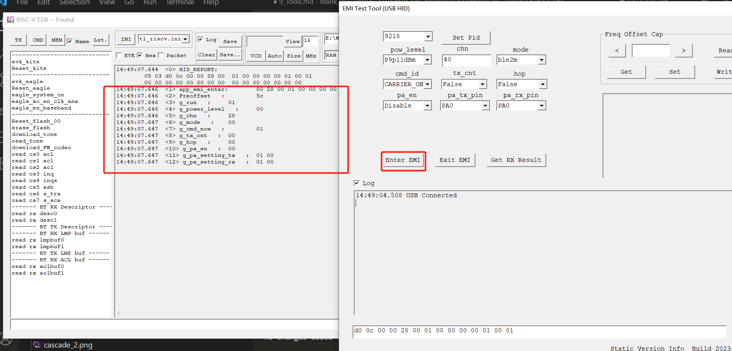
Task: Expand the mode dropdown showing ble2m
Action: [541, 60]
